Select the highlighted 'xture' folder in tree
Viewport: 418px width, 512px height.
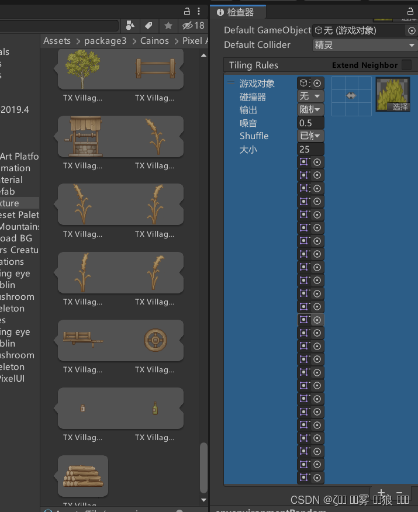click(20, 203)
